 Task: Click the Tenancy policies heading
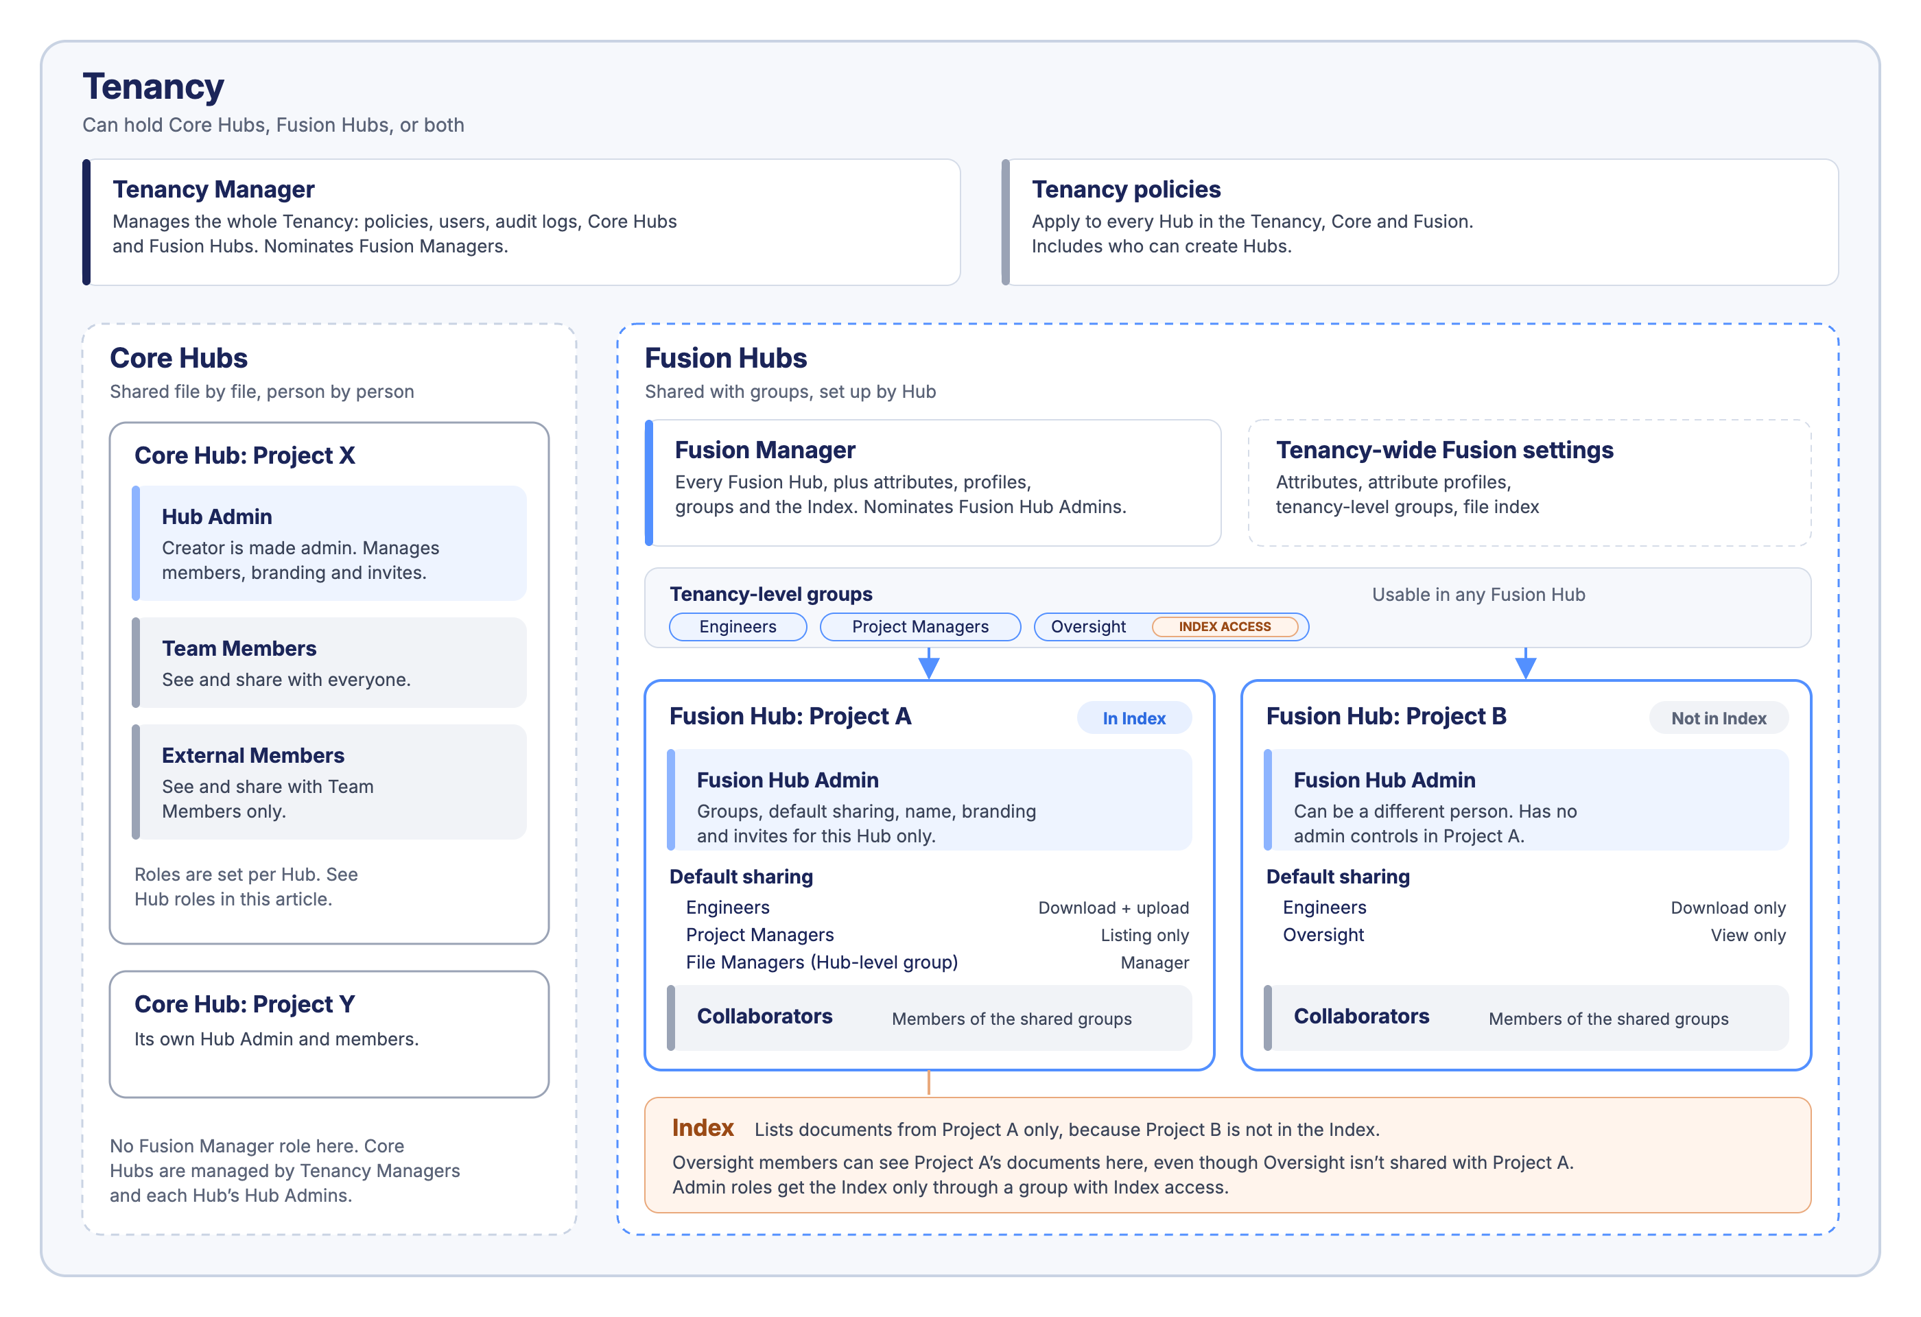[1126, 189]
